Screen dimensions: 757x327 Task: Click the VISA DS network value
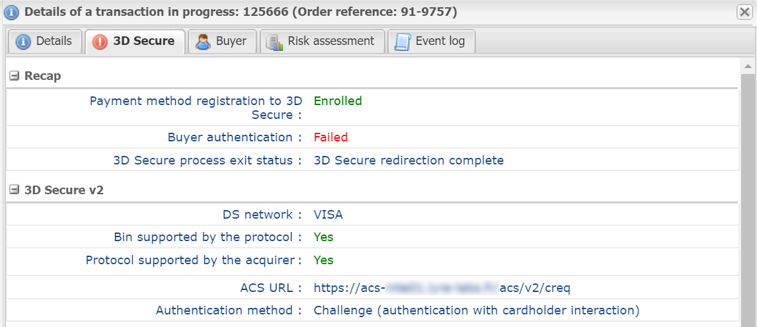click(x=329, y=215)
